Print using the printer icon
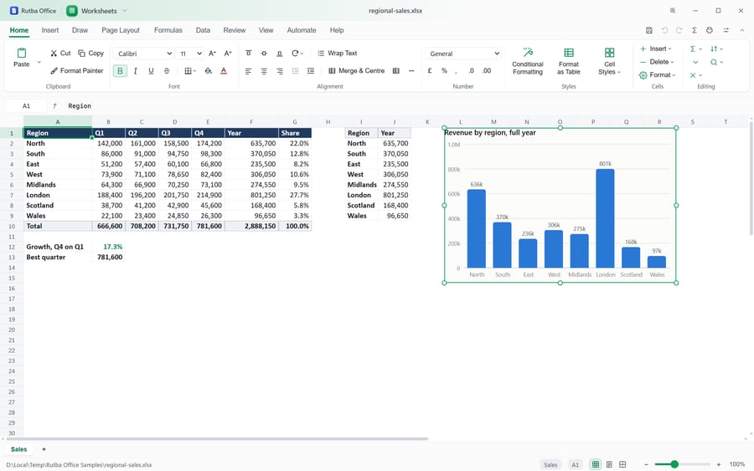The image size is (754, 471). (710, 30)
